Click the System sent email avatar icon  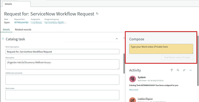[x=133, y=79]
